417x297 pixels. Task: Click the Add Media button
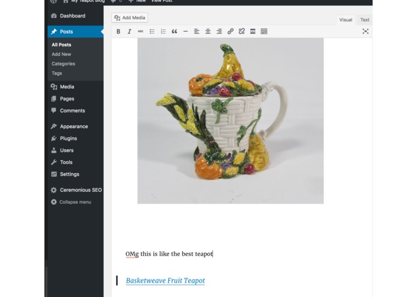(x=130, y=18)
